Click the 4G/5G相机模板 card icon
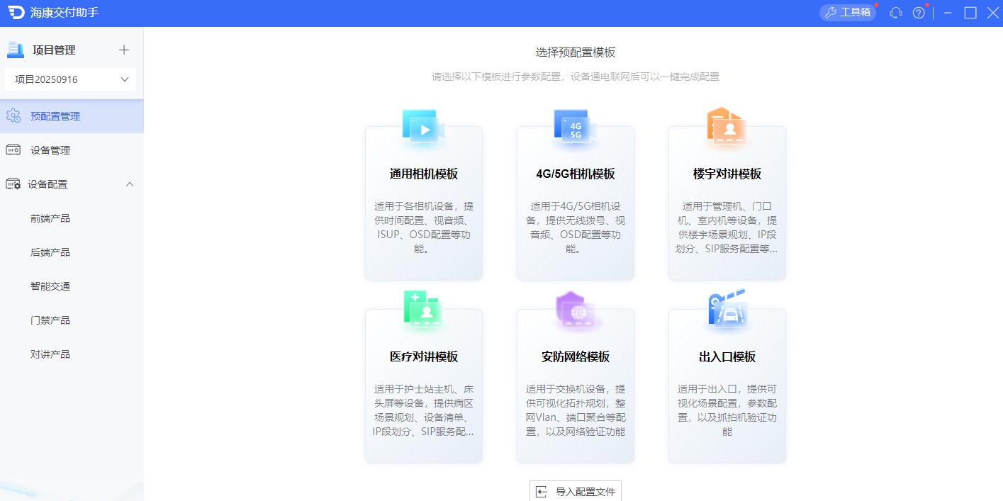The width and height of the screenshot is (1003, 501). tap(575, 126)
